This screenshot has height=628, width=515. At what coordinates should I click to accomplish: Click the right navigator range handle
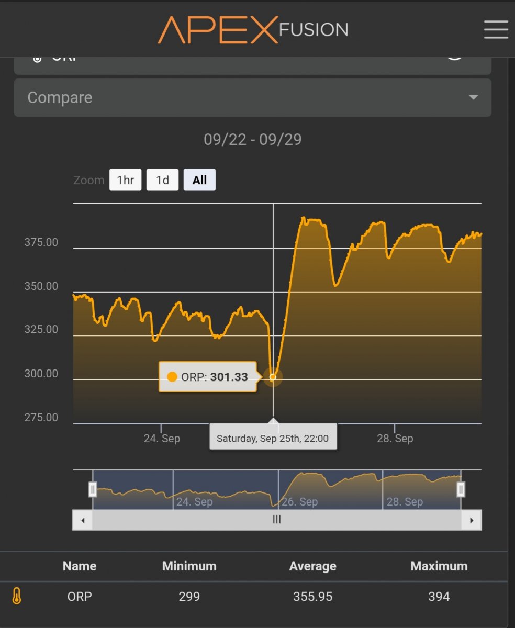(461, 489)
